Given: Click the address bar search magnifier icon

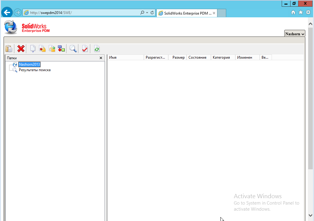Looking at the screenshot, I should pyautogui.click(x=142, y=12).
